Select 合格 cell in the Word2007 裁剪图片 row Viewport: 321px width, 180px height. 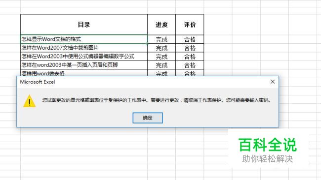point(190,48)
